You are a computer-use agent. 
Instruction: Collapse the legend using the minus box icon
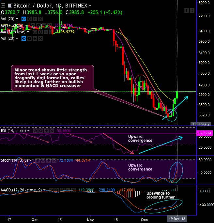coord(3,6)
